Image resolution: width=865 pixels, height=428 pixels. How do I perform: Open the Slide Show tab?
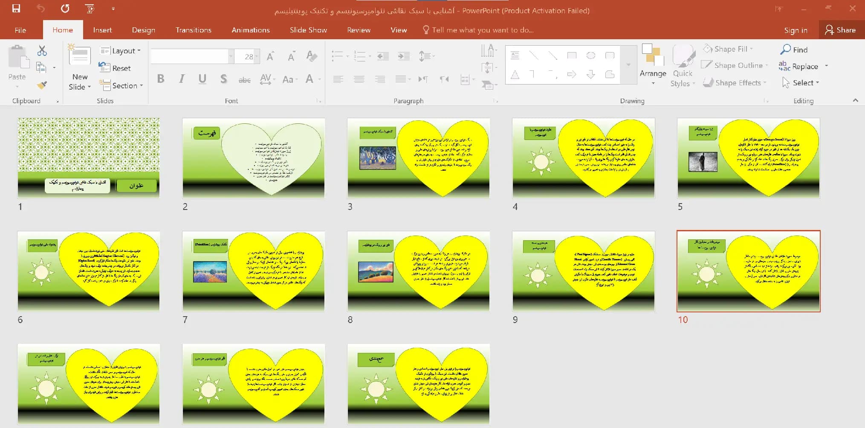308,30
